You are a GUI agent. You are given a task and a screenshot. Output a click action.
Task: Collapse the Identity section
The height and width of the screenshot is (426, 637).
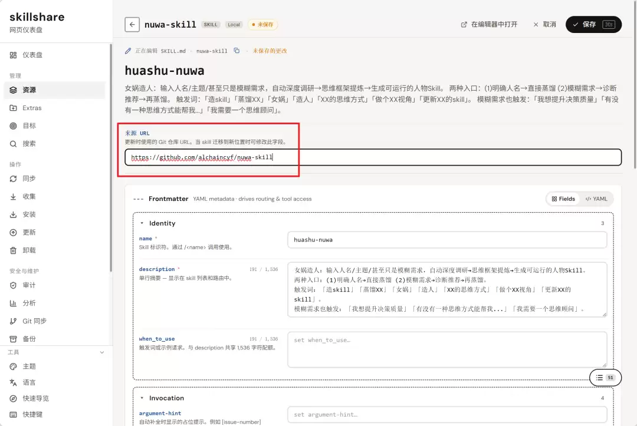[142, 223]
